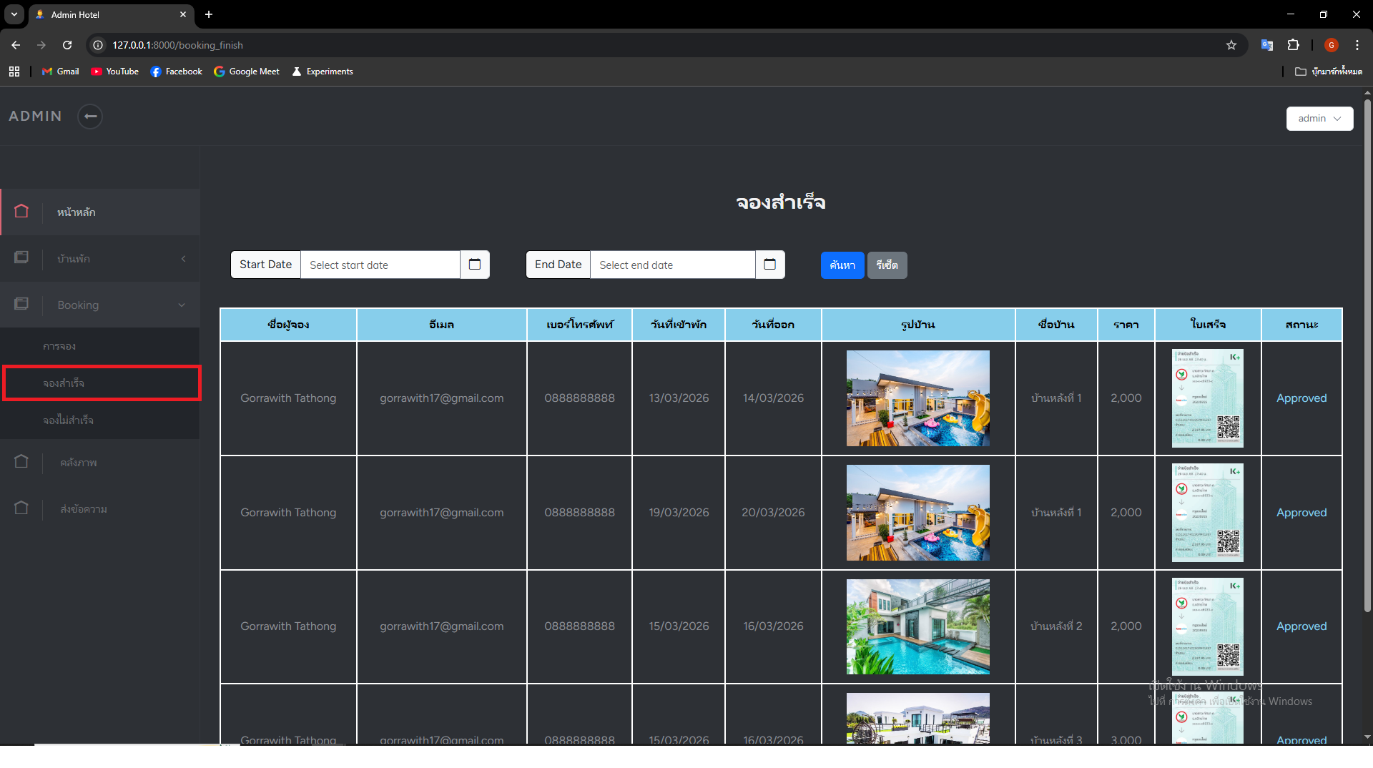
Task: Reload the page using the refresh icon
Action: (67, 45)
